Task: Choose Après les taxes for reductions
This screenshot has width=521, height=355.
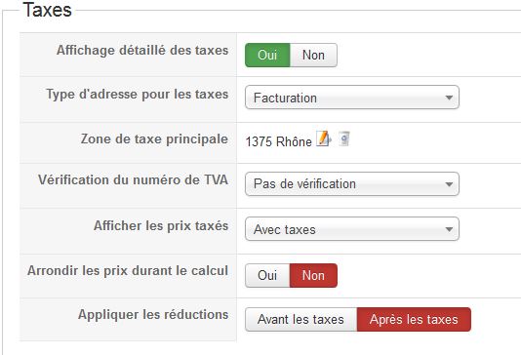Action: point(414,320)
